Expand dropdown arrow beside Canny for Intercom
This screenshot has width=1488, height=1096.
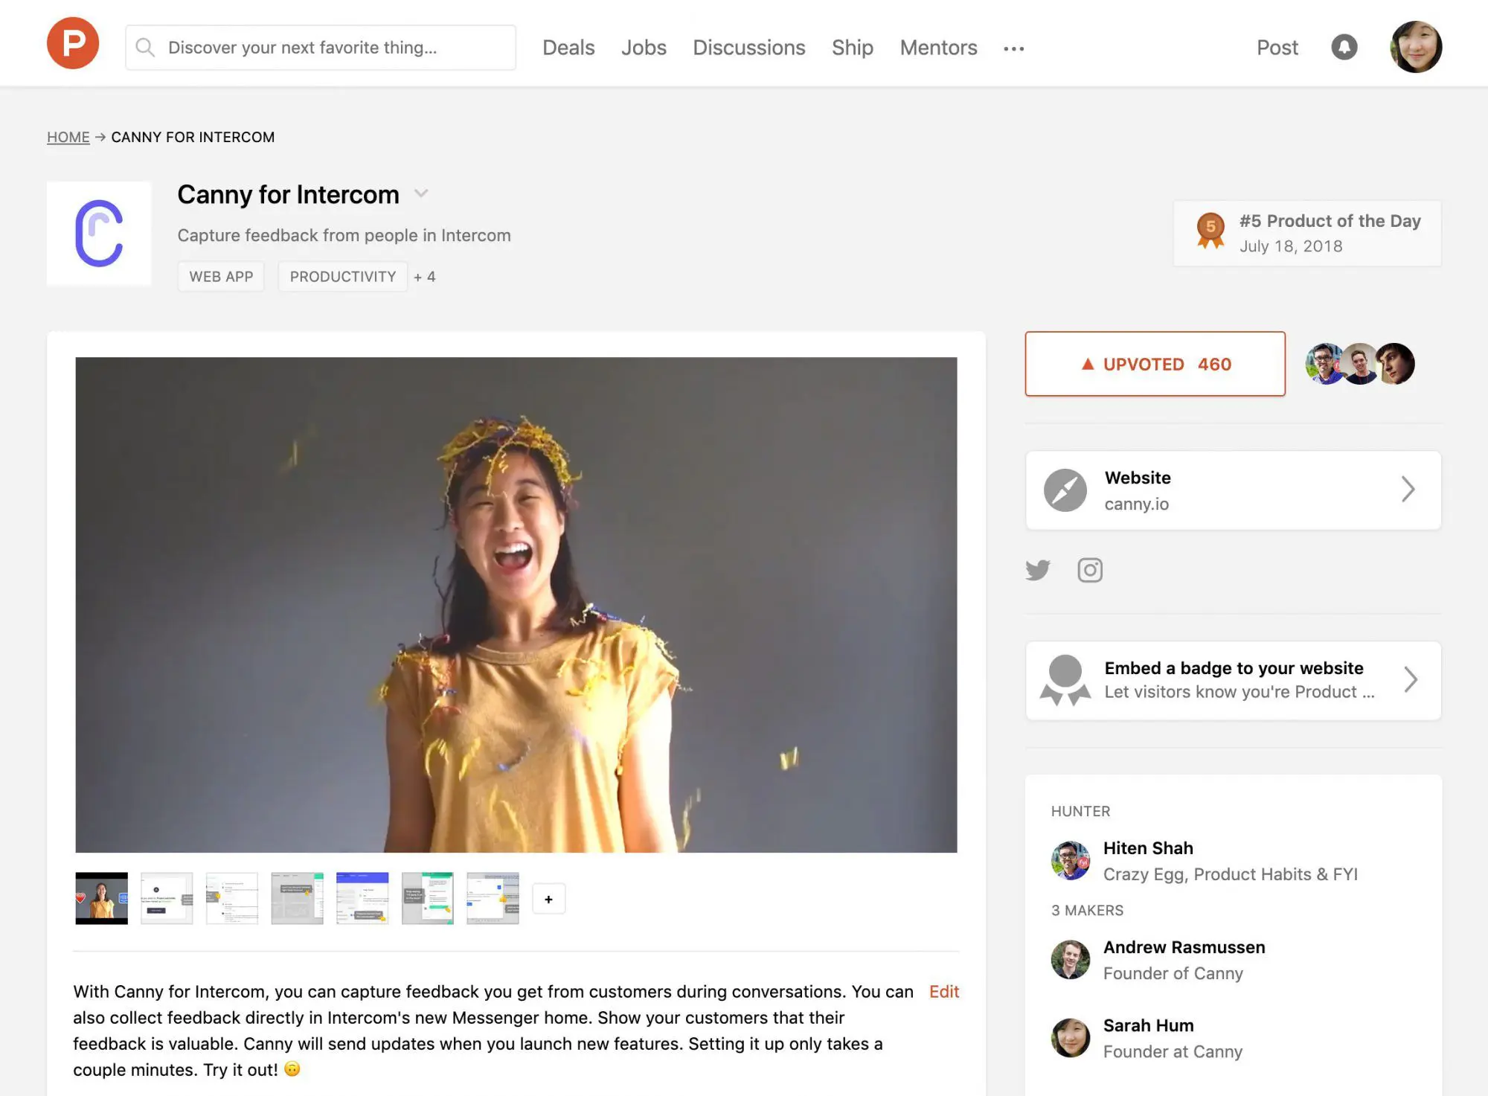tap(421, 193)
